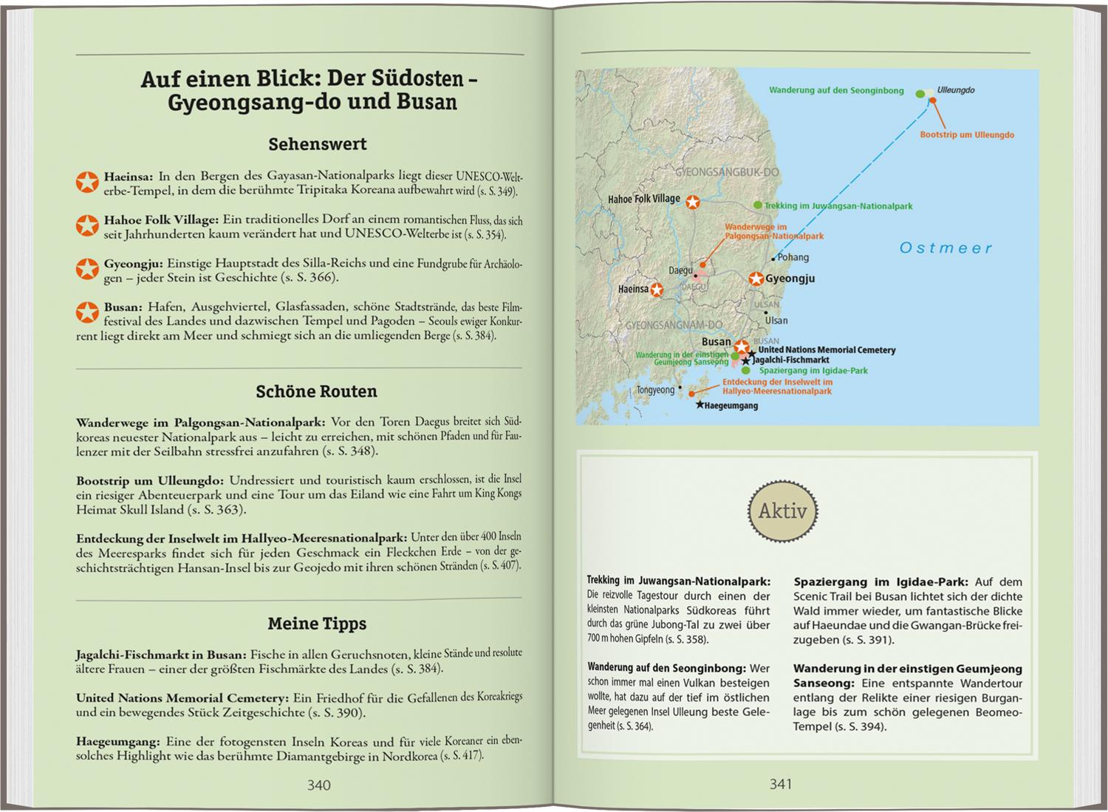Click the Sehenswert section heading
Viewport: 1108px width, 812px height.
pos(317,144)
